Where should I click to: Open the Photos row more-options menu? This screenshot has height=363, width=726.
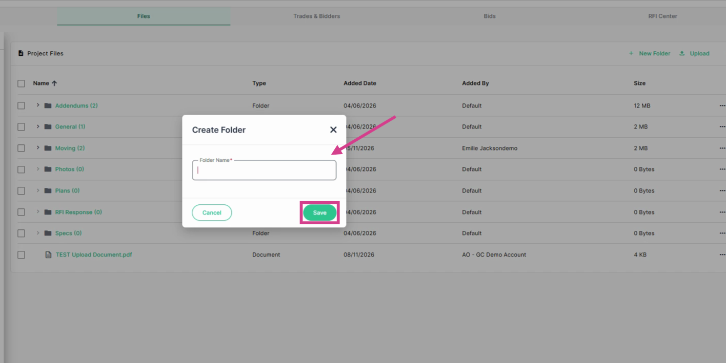click(x=722, y=169)
